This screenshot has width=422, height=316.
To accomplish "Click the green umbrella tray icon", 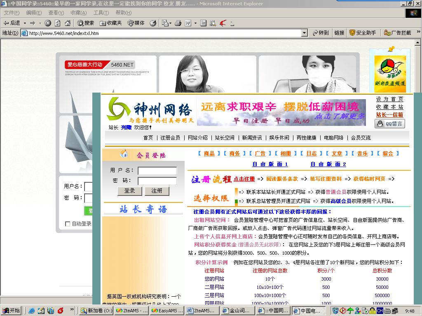I will (x=350, y=311).
